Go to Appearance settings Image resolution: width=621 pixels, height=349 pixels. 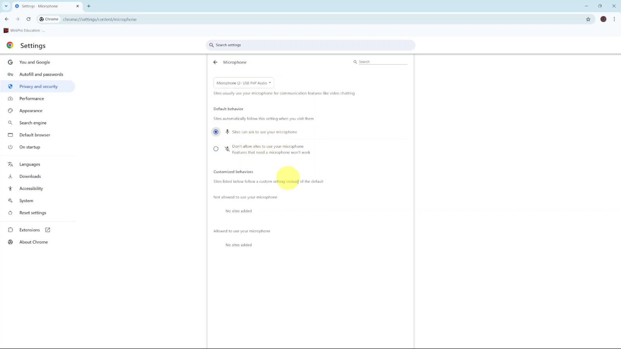(x=31, y=111)
